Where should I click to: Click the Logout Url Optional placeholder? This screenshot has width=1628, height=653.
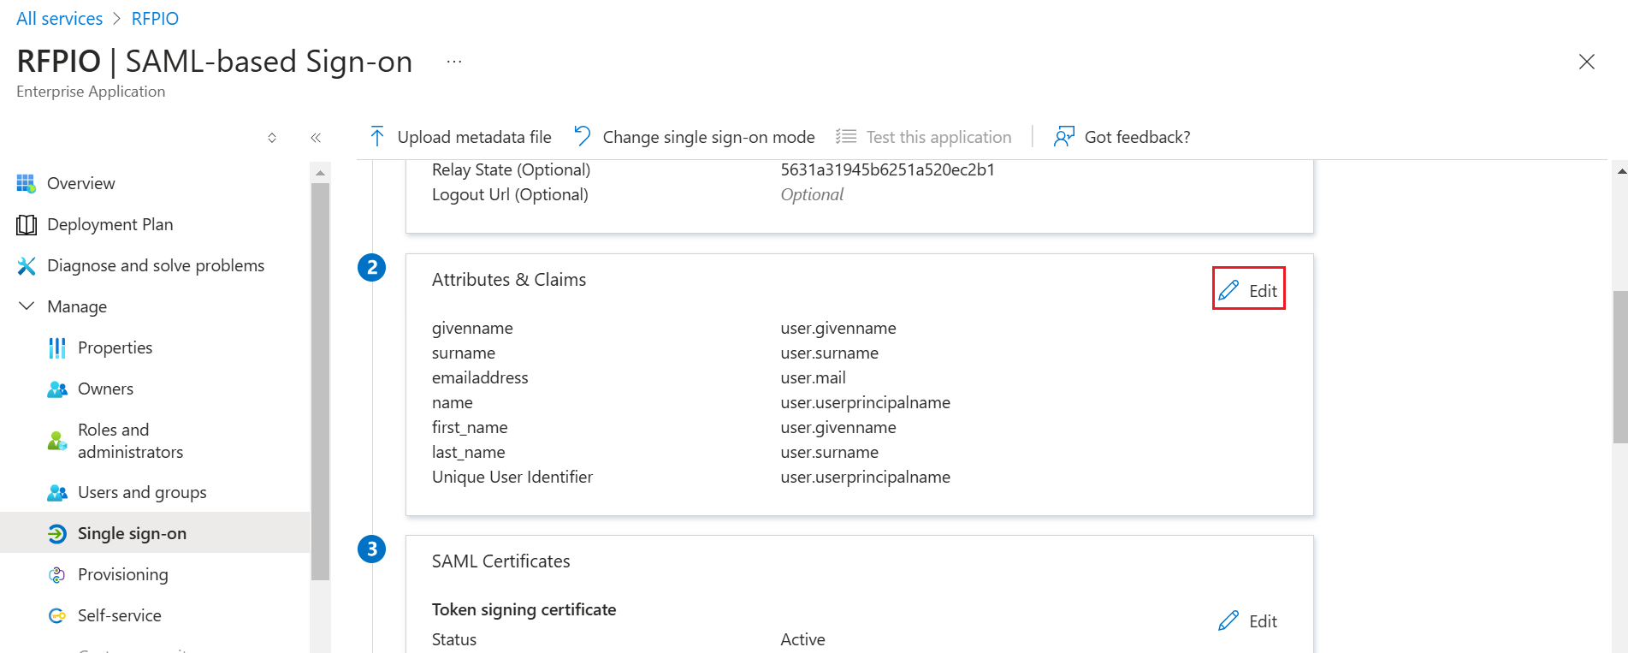pos(812,194)
